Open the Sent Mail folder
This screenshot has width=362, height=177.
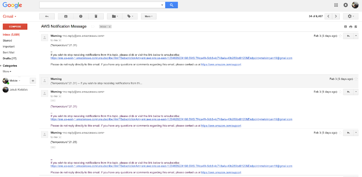point(9,53)
